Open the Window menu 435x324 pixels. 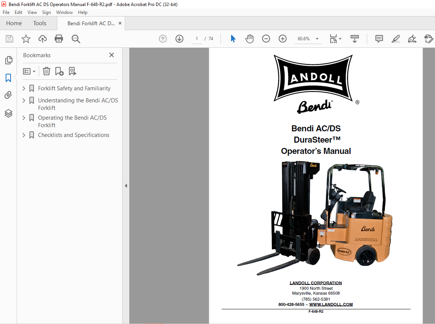pyautogui.click(x=64, y=12)
